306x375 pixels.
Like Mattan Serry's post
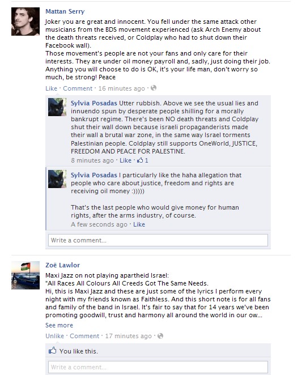(51, 88)
